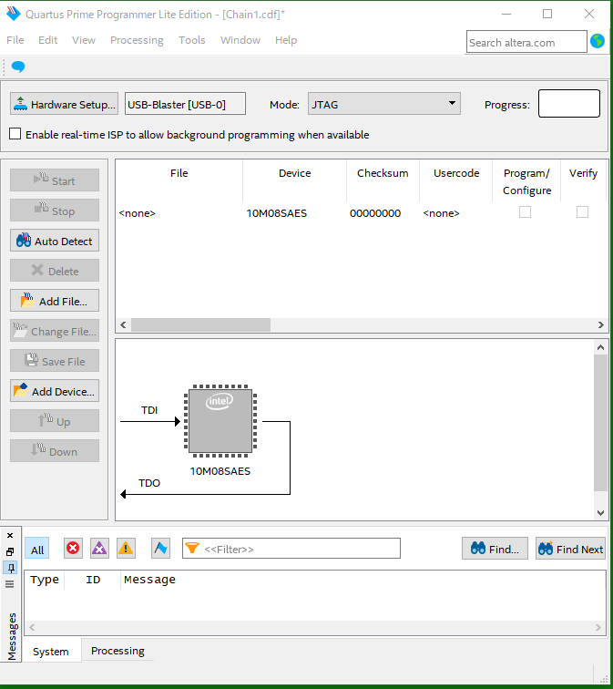Open the Messages panel menu icon with three lines
Image resolution: width=613 pixels, height=689 pixels.
click(10, 584)
